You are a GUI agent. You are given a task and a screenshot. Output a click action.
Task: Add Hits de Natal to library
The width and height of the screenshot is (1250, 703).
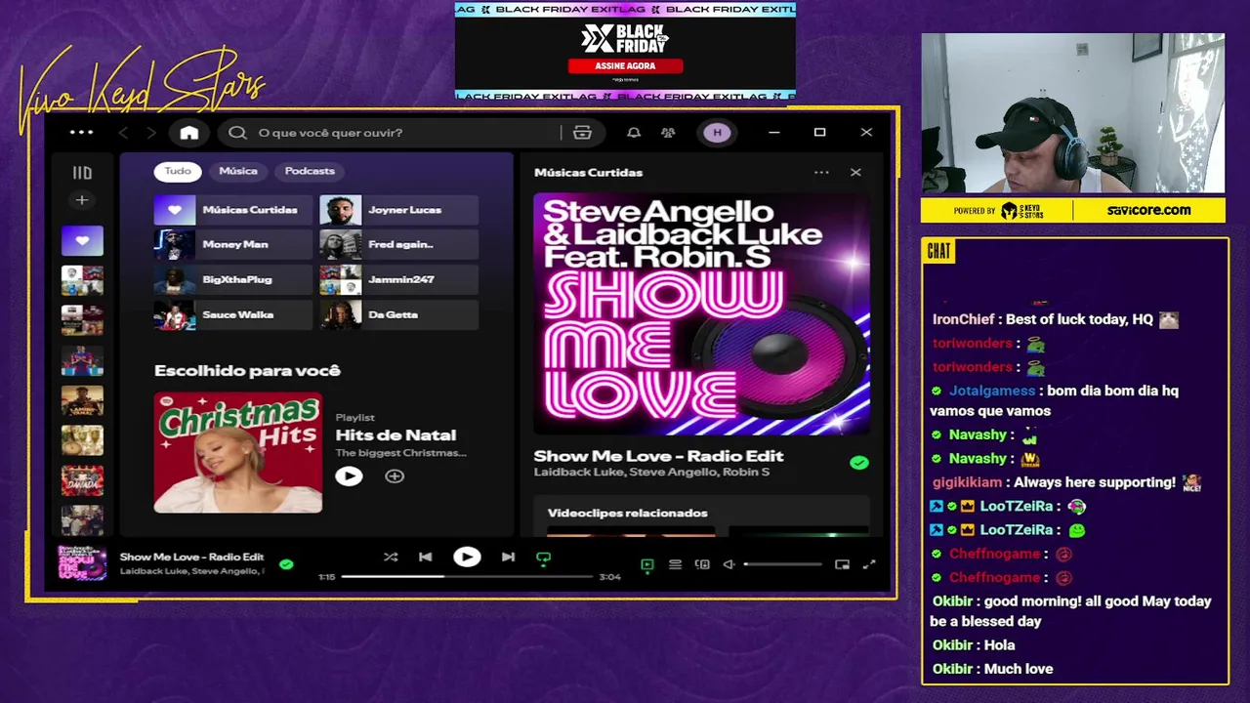tap(395, 476)
